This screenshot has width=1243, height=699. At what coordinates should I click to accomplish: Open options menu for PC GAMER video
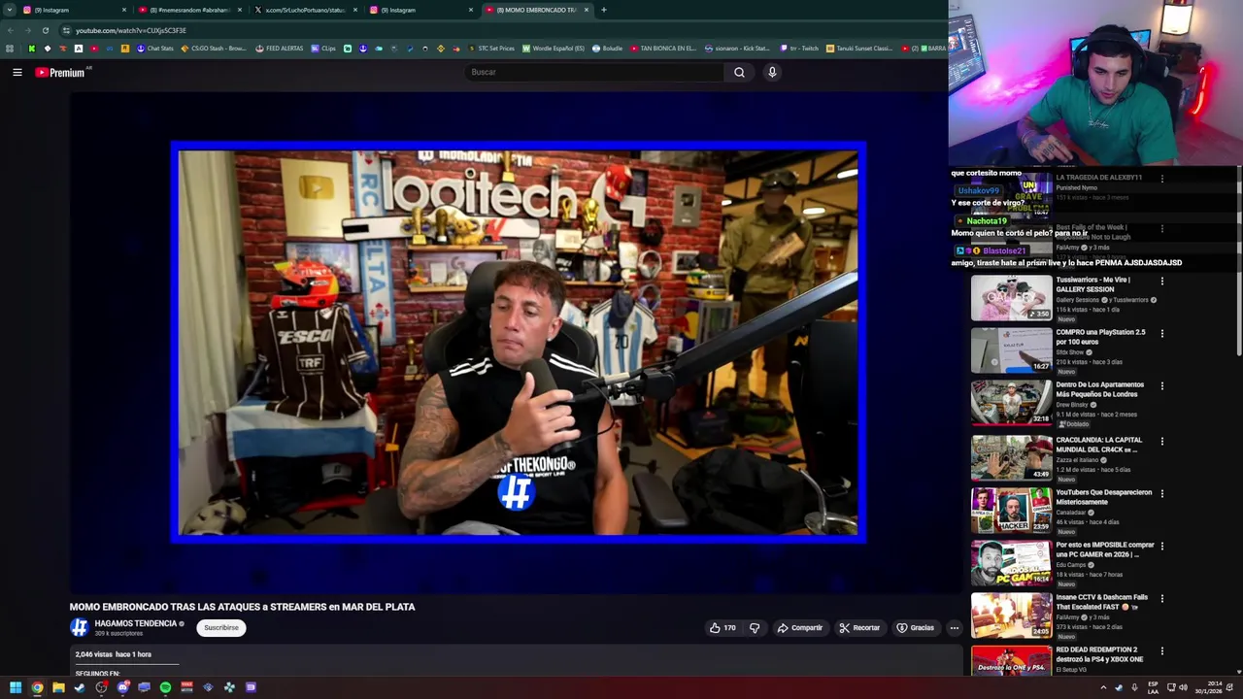point(1161,547)
